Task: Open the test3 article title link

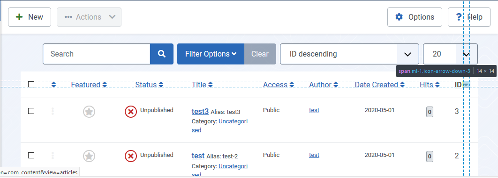Action: coord(200,112)
